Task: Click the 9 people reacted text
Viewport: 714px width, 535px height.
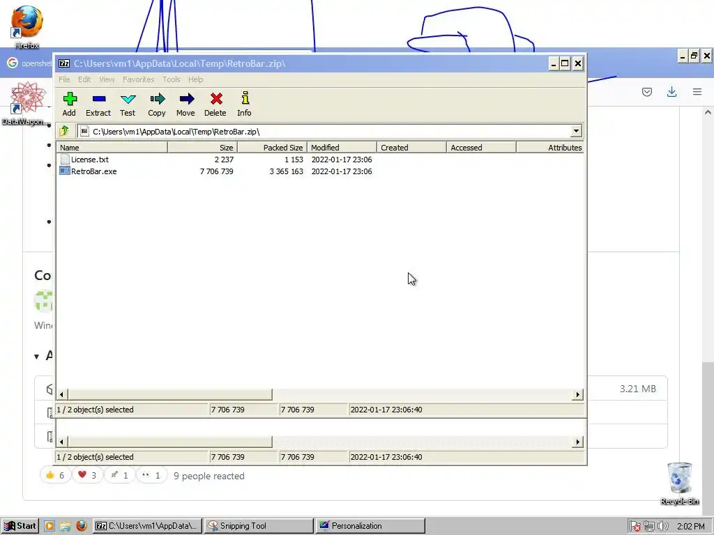Action: 209,476
